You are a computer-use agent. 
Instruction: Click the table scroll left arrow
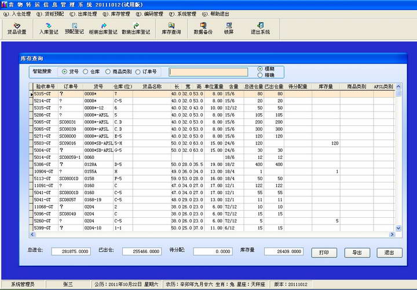[x=32, y=235]
